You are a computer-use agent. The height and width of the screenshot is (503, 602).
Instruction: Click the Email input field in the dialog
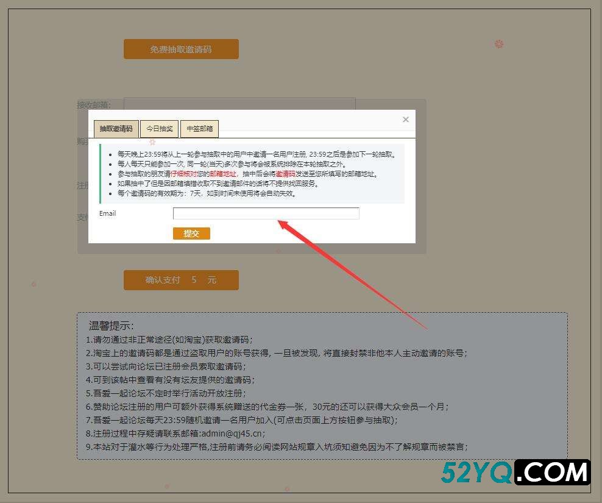coord(266,213)
